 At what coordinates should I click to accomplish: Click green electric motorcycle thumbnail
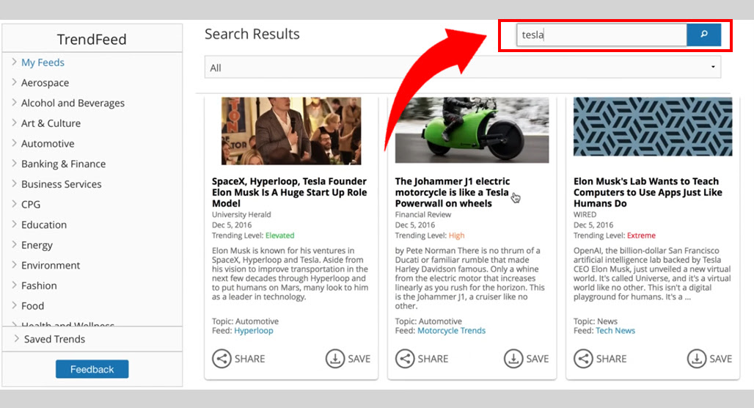[x=472, y=130]
